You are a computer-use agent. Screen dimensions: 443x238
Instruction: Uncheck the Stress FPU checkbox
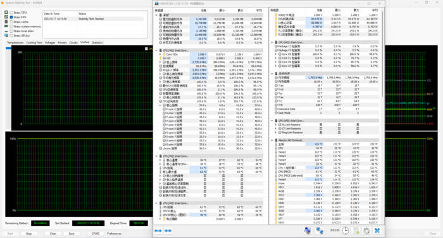[11, 17]
